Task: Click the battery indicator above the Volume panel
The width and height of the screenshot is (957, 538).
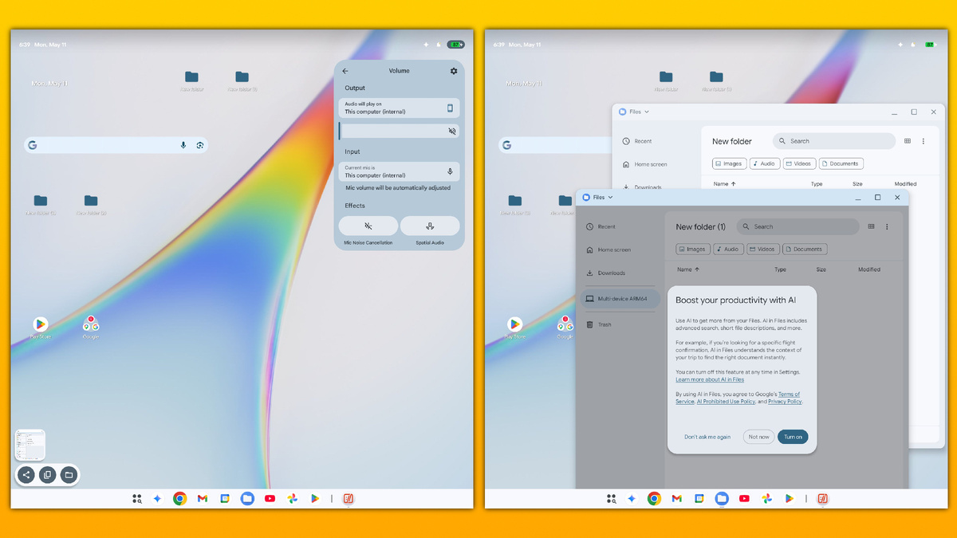Action: 455,45
